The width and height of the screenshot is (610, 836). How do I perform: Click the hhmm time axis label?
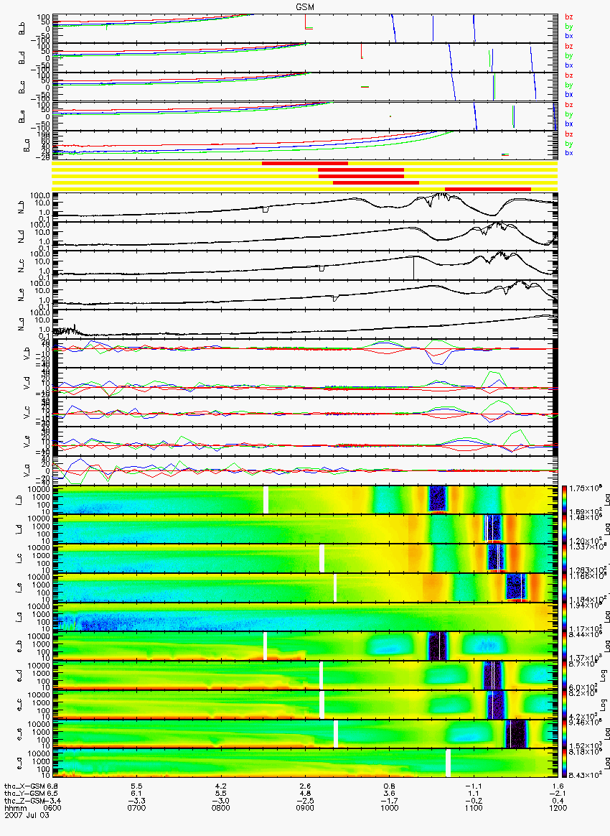(x=16, y=808)
